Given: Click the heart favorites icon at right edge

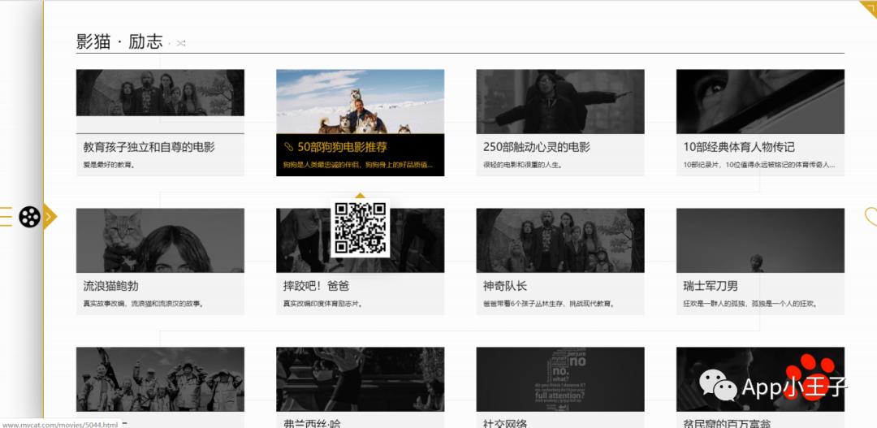Looking at the screenshot, I should click(871, 216).
